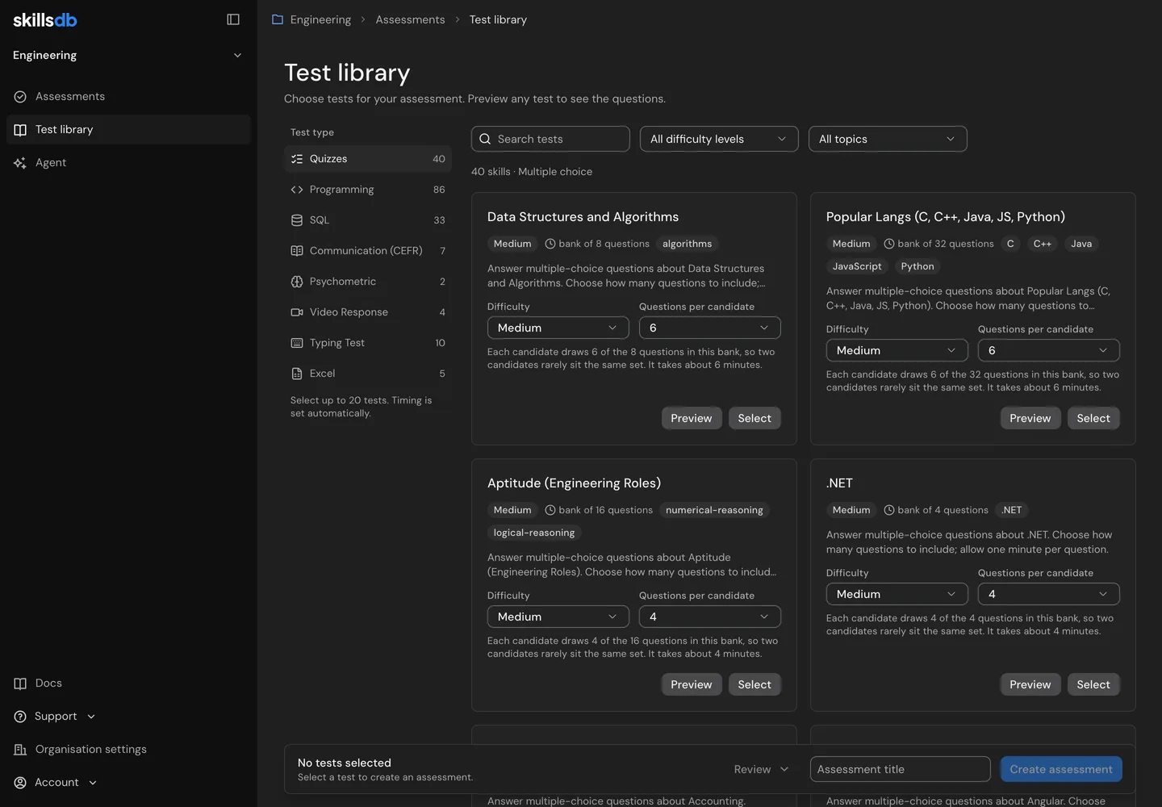Image resolution: width=1162 pixels, height=807 pixels.
Task: Expand the Engineering workspace switcher
Action: [x=128, y=55]
